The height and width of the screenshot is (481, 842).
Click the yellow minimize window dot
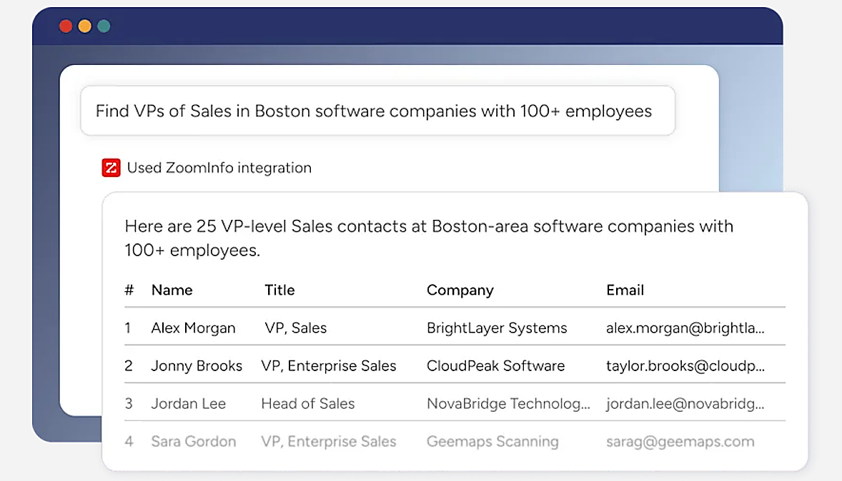click(85, 26)
